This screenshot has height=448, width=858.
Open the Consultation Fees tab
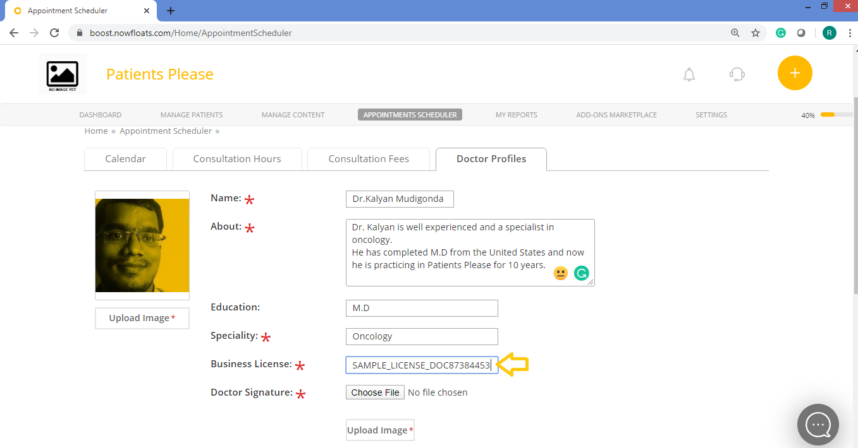[x=369, y=158]
